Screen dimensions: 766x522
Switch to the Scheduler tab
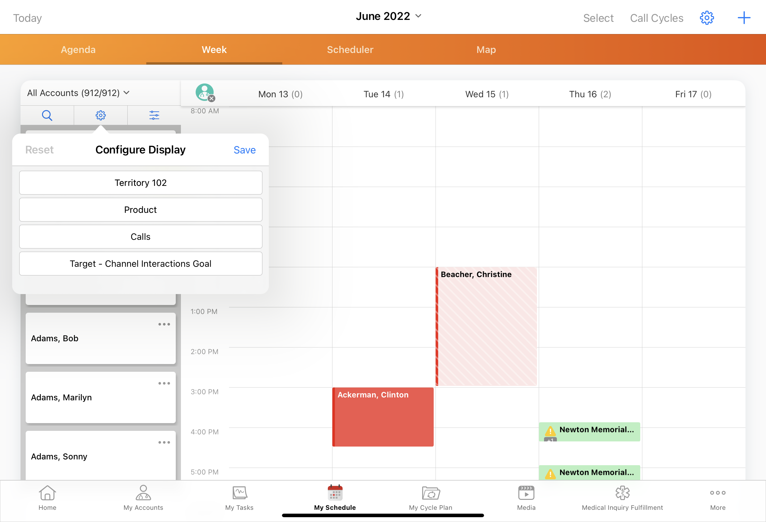pos(350,49)
